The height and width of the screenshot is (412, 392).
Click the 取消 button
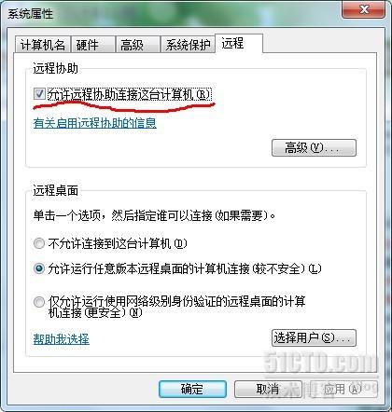(268, 389)
